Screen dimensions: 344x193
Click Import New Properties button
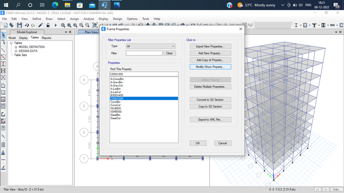click(210, 46)
